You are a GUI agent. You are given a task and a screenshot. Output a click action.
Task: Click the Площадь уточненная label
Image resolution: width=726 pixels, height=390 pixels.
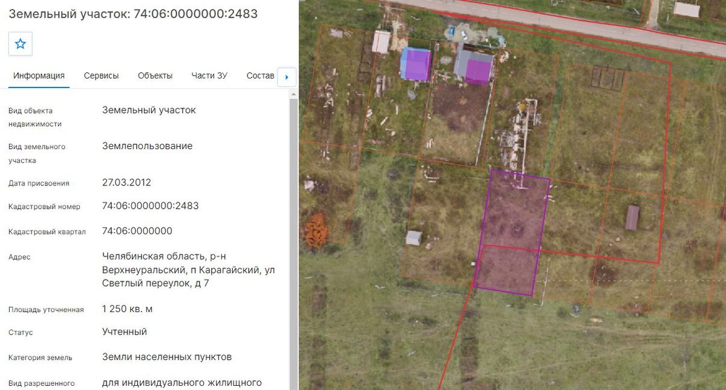coord(46,310)
